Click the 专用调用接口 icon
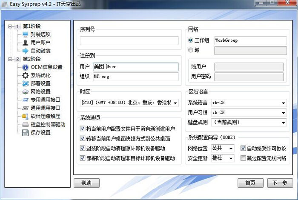This screenshot has width=298, height=200. [25, 100]
